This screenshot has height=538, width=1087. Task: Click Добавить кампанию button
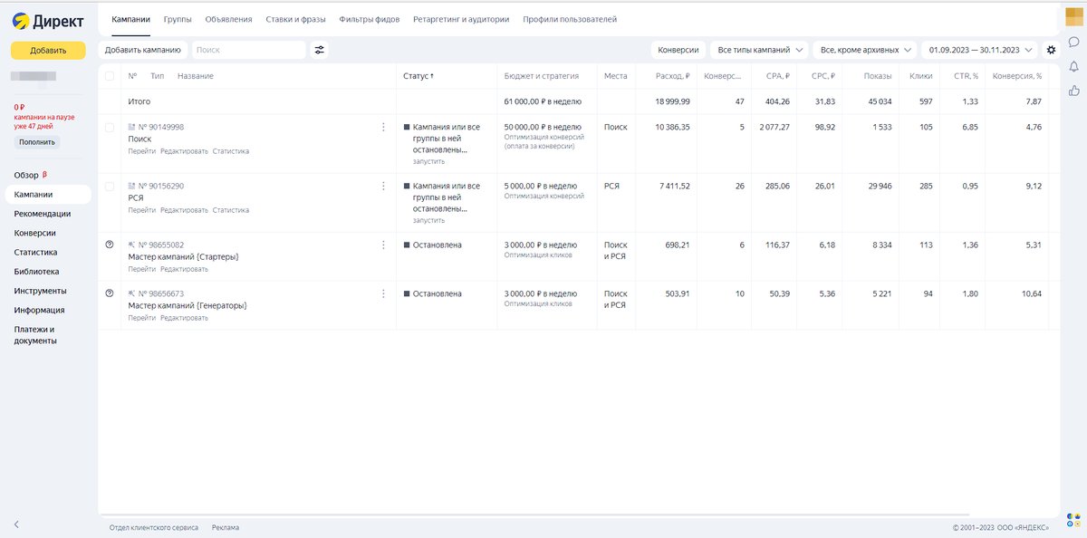[143, 50]
